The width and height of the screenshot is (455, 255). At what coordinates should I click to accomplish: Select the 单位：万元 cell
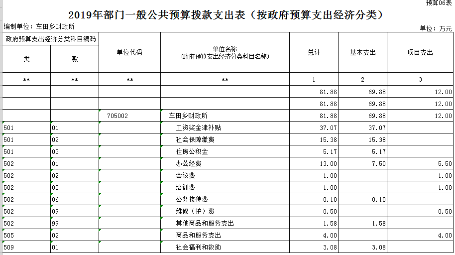click(436, 28)
